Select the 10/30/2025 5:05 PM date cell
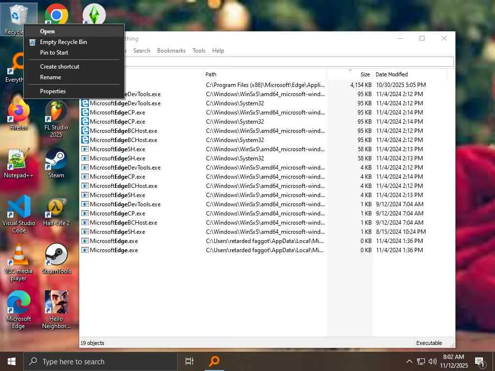This screenshot has width=495, height=371. (x=401, y=85)
